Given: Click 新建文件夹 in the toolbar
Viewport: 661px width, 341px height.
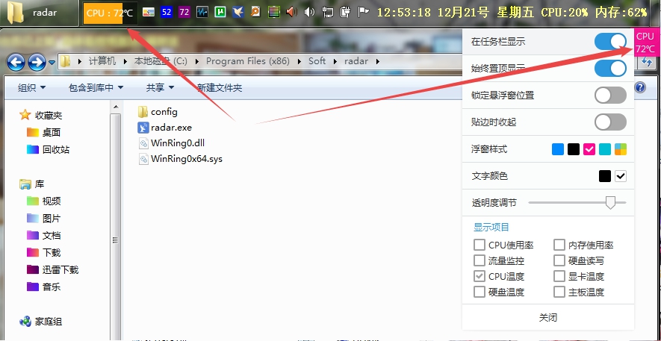Looking at the screenshot, I should coord(220,88).
